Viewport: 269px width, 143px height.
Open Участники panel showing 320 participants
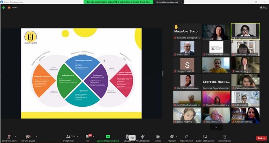click(68, 138)
